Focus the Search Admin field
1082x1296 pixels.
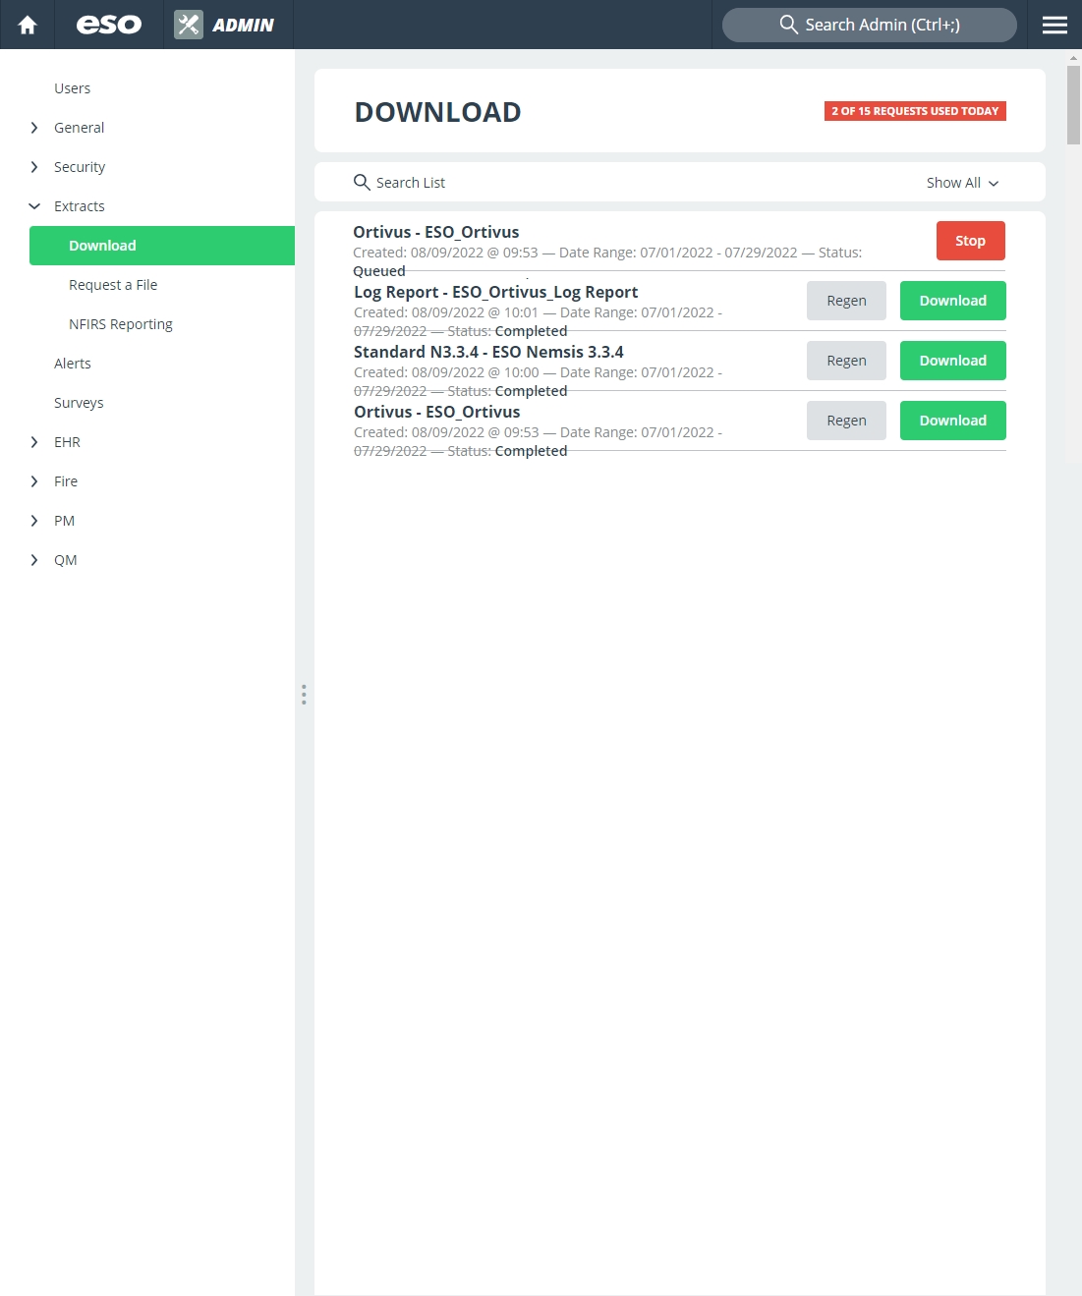(x=870, y=25)
